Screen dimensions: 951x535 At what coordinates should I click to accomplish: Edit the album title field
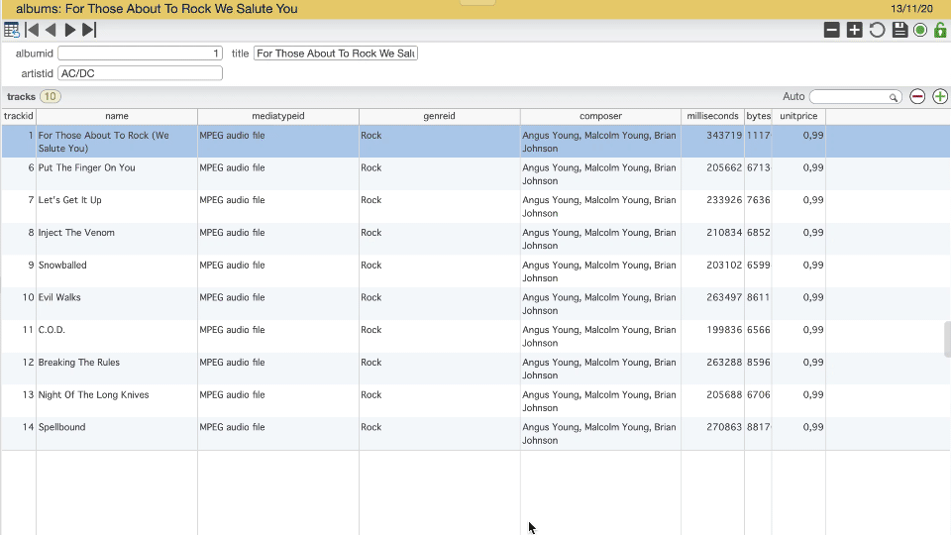[x=336, y=53]
